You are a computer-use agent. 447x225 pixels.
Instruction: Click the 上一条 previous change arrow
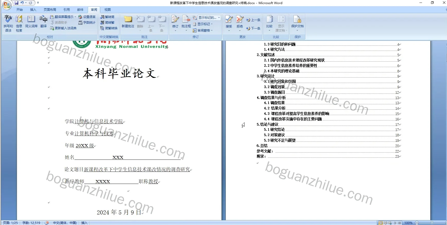click(253, 20)
